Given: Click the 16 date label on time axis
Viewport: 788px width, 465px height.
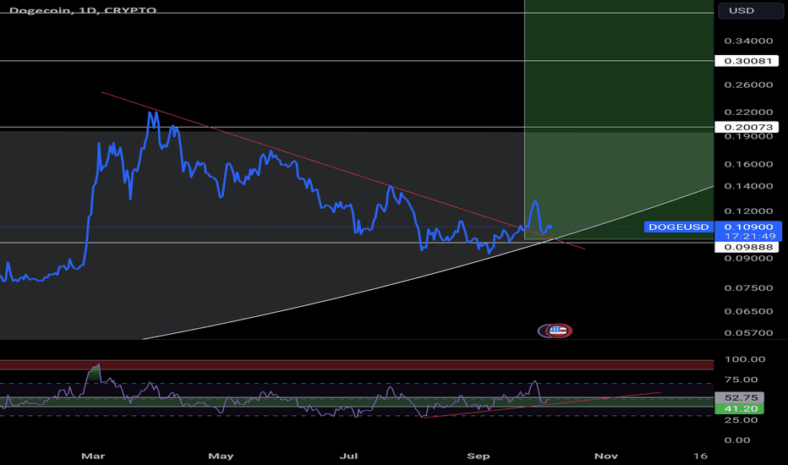Looking at the screenshot, I should coord(700,456).
